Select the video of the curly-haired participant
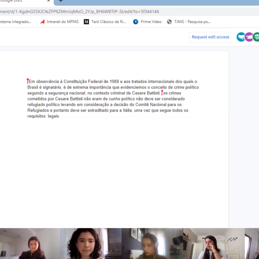 [x=84, y=243]
